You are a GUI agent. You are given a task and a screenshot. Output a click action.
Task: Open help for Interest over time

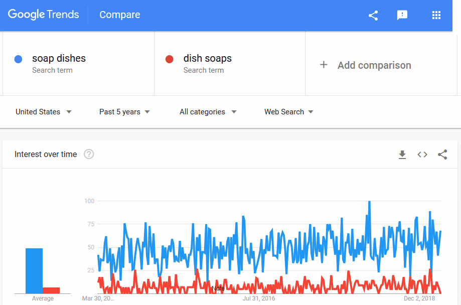click(x=89, y=155)
